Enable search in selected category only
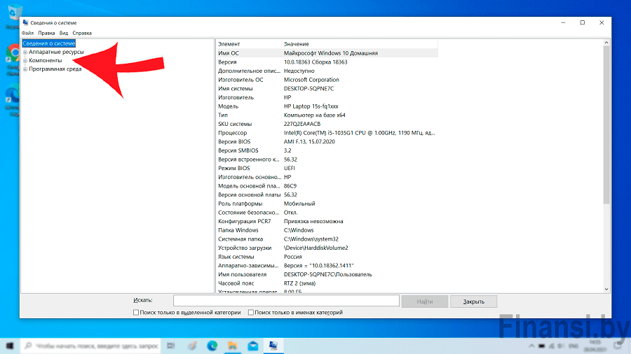This screenshot has width=631, height=354. tap(136, 312)
